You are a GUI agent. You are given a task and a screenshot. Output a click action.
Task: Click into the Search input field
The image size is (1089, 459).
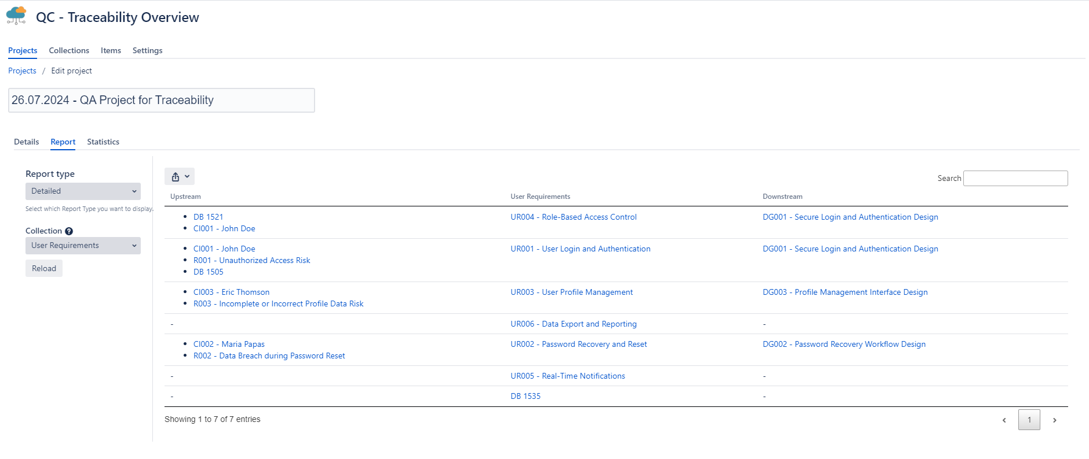pyautogui.click(x=1015, y=178)
